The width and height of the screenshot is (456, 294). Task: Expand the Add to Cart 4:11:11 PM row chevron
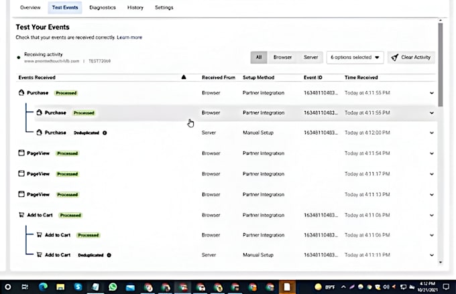(x=432, y=255)
